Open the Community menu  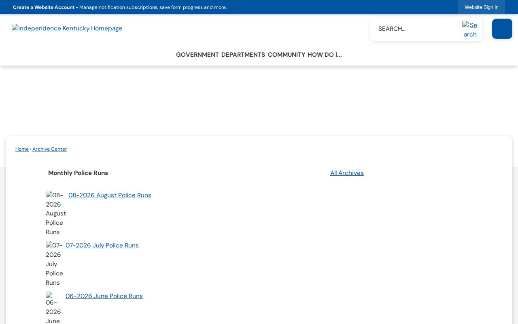(287, 55)
